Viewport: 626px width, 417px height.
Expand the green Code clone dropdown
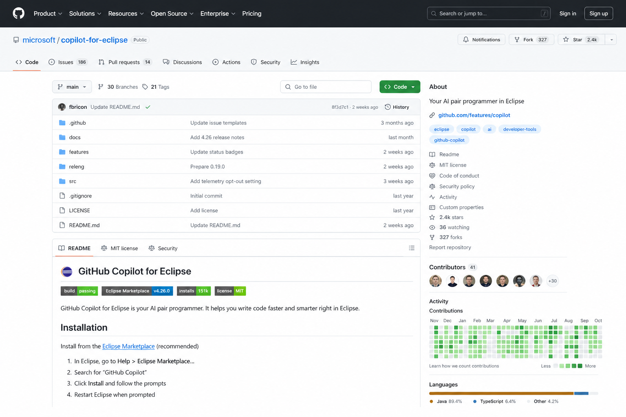coord(400,87)
